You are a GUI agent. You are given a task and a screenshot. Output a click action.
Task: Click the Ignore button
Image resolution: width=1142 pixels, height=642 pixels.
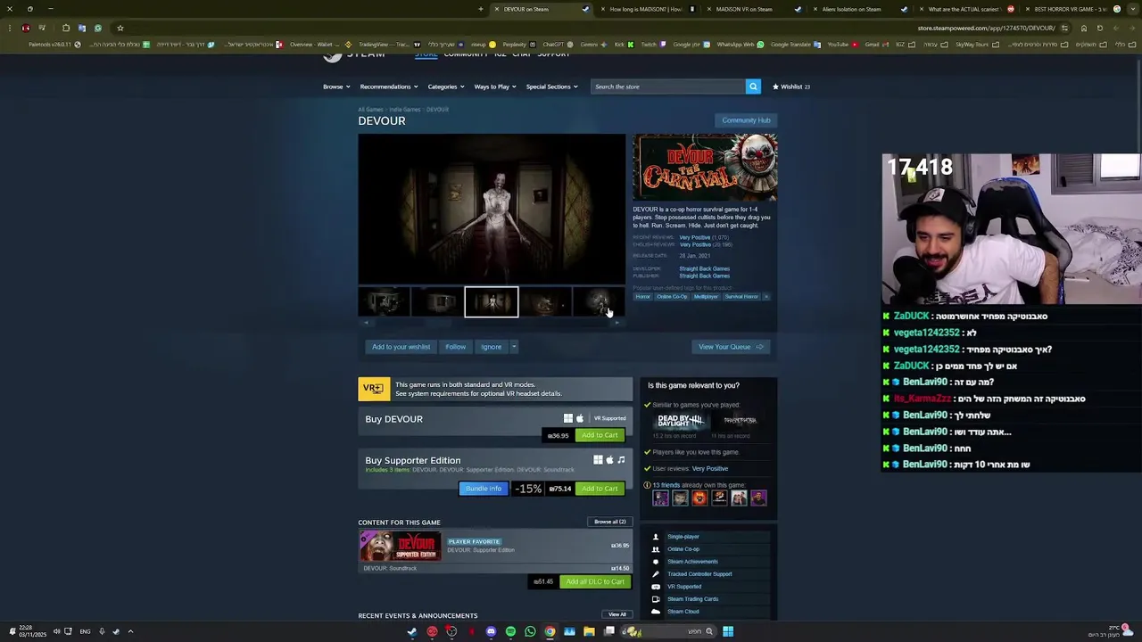(x=492, y=347)
